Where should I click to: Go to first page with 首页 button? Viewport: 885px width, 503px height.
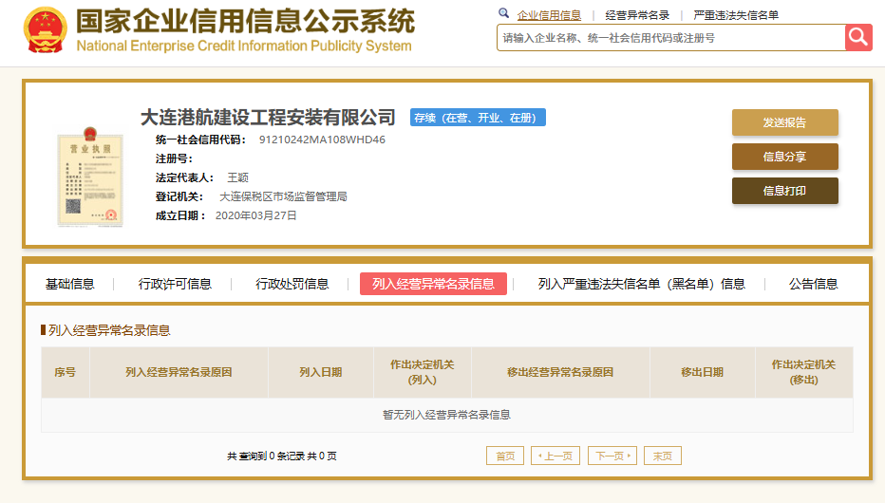[505, 456]
